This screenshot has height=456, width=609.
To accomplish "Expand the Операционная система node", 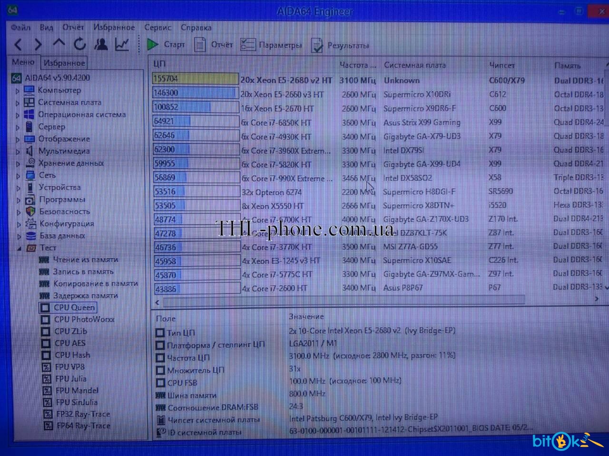I will (18, 115).
